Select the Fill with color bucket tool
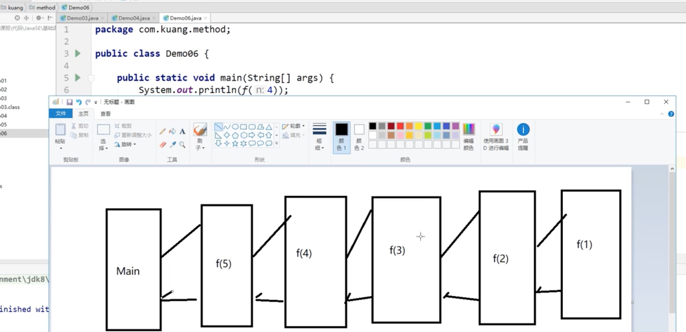686x332 pixels. click(172, 131)
